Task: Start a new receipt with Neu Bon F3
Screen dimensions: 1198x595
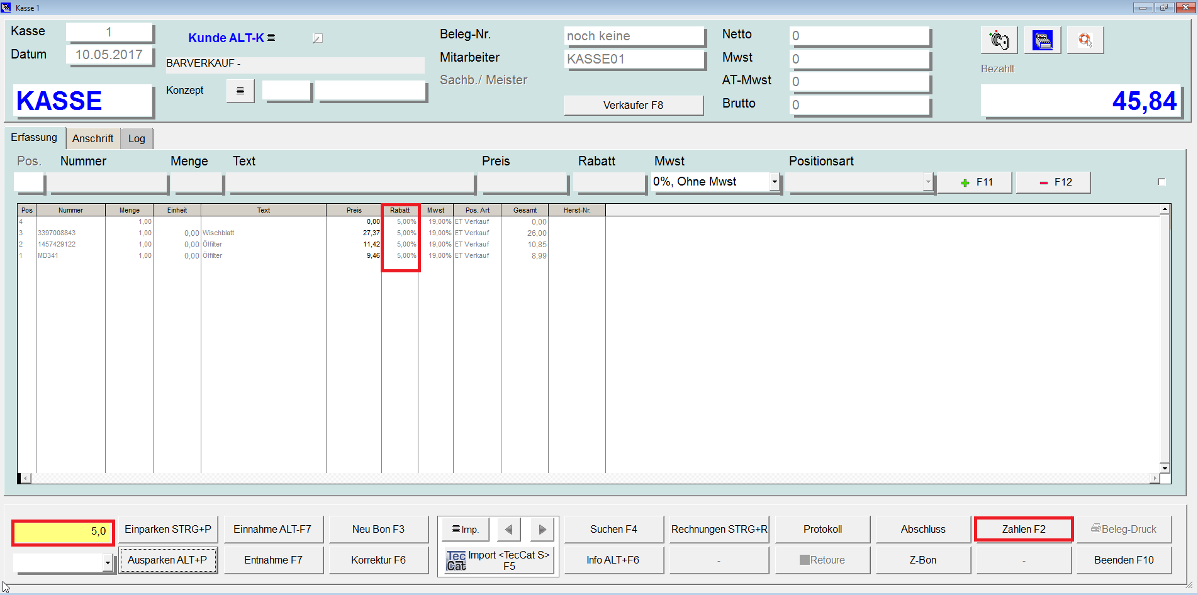Action: pos(378,530)
